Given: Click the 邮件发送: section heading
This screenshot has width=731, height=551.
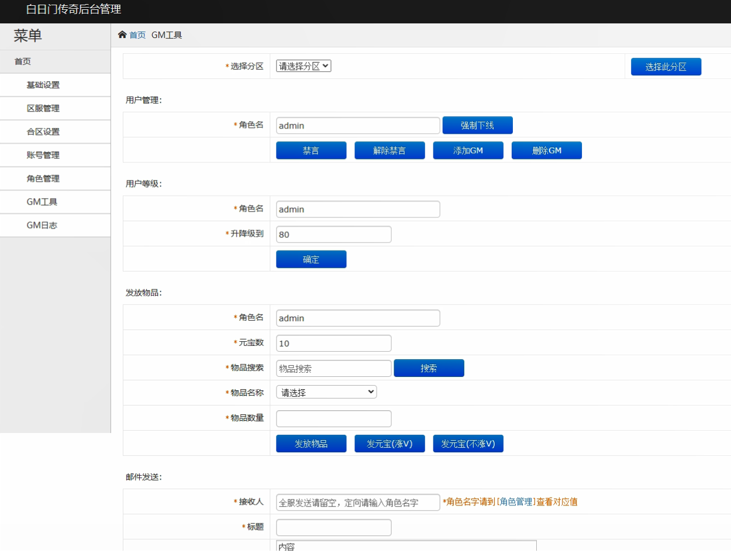Looking at the screenshot, I should pos(143,477).
